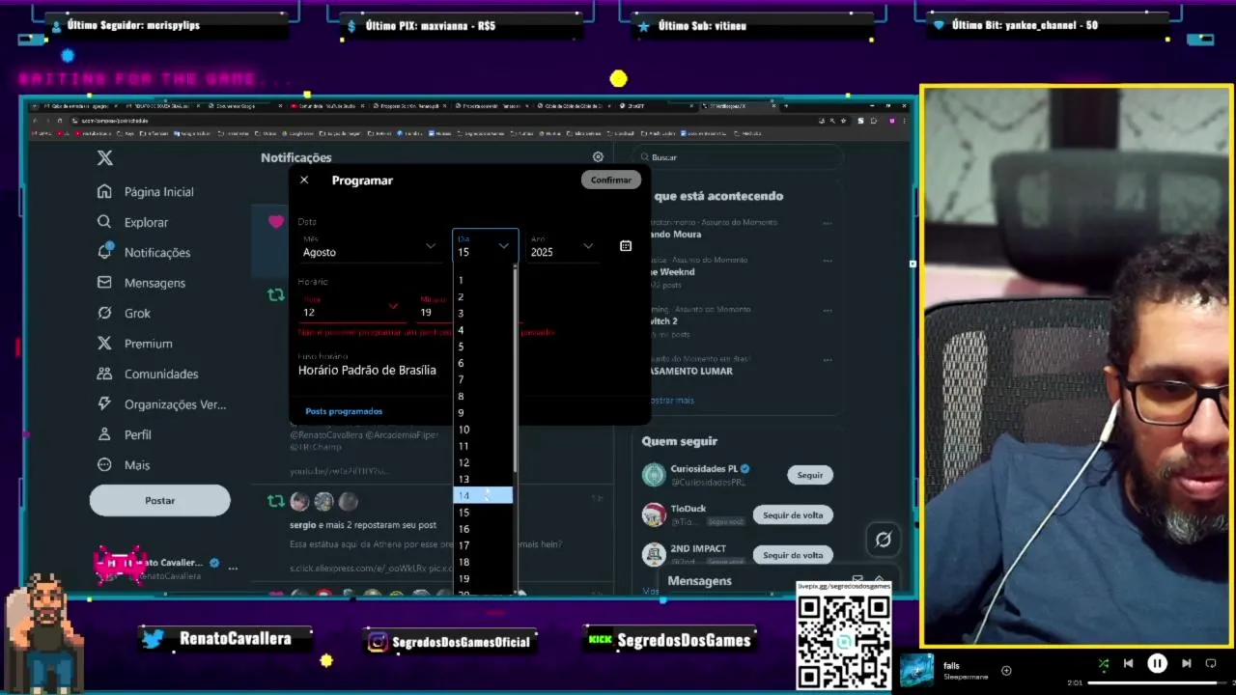Follow Curiosidades PL with Seguir button
This screenshot has height=695, width=1236.
(x=810, y=475)
